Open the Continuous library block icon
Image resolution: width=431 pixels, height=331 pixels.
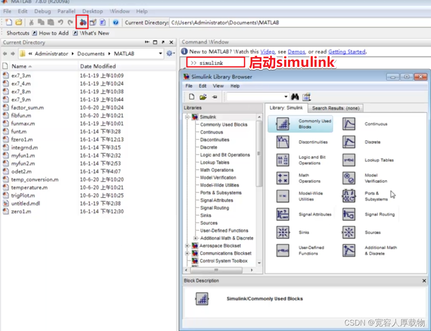[x=349, y=124]
